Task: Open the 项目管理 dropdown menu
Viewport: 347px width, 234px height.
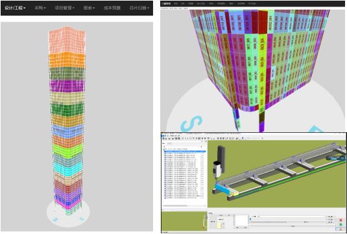Action: click(x=64, y=8)
